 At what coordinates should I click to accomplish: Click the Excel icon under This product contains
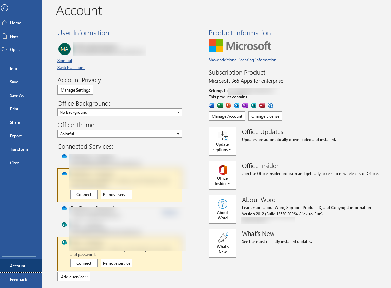(x=220, y=105)
